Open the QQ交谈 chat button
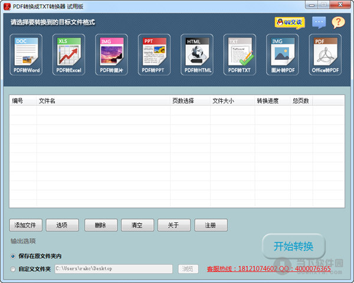The width and height of the screenshot is (354, 283). tap(290, 23)
